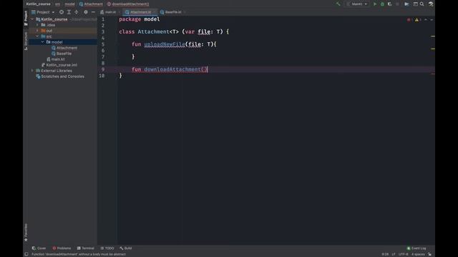
Task: Click the read-only lock icon in status bar
Action: click(429, 254)
